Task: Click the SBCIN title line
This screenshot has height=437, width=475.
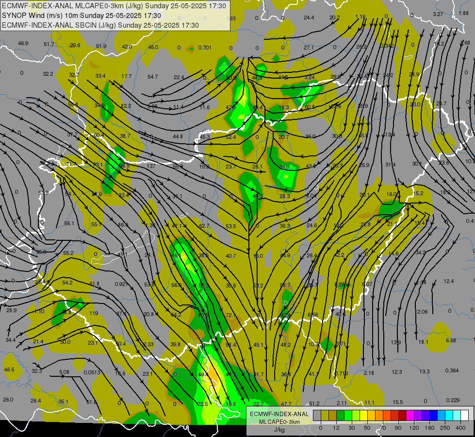Action: click(x=100, y=25)
